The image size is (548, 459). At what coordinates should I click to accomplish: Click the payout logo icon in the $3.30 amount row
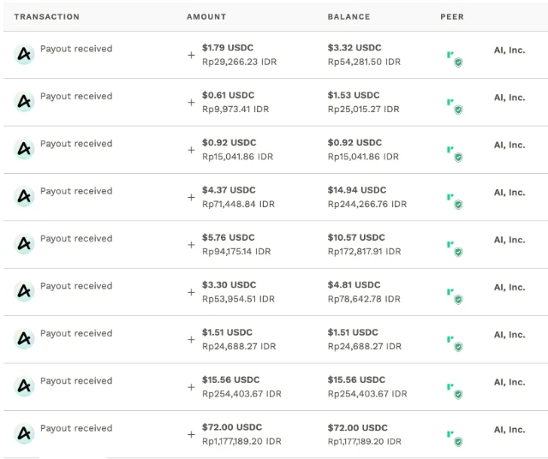pos(24,292)
